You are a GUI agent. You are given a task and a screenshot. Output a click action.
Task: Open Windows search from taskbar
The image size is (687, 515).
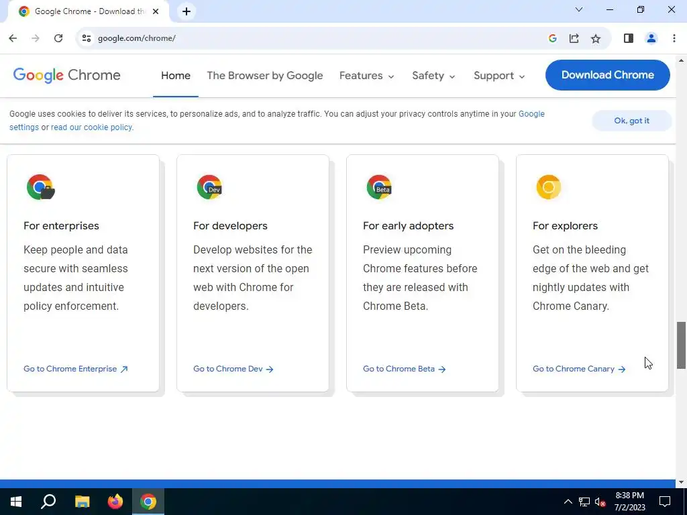[x=48, y=502]
